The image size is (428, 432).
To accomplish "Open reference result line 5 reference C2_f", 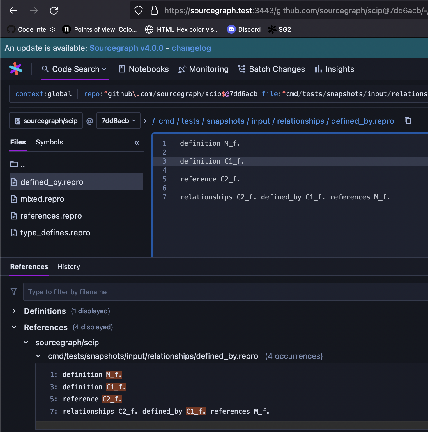I will (86, 399).
